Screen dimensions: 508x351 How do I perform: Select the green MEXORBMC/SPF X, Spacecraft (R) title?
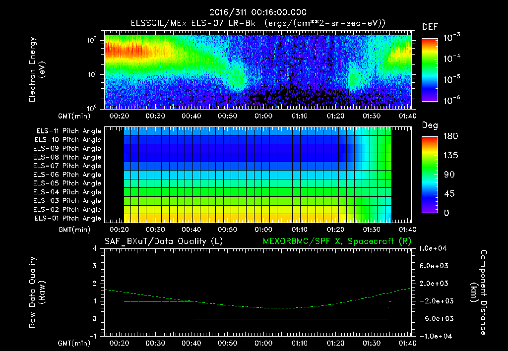(337, 241)
